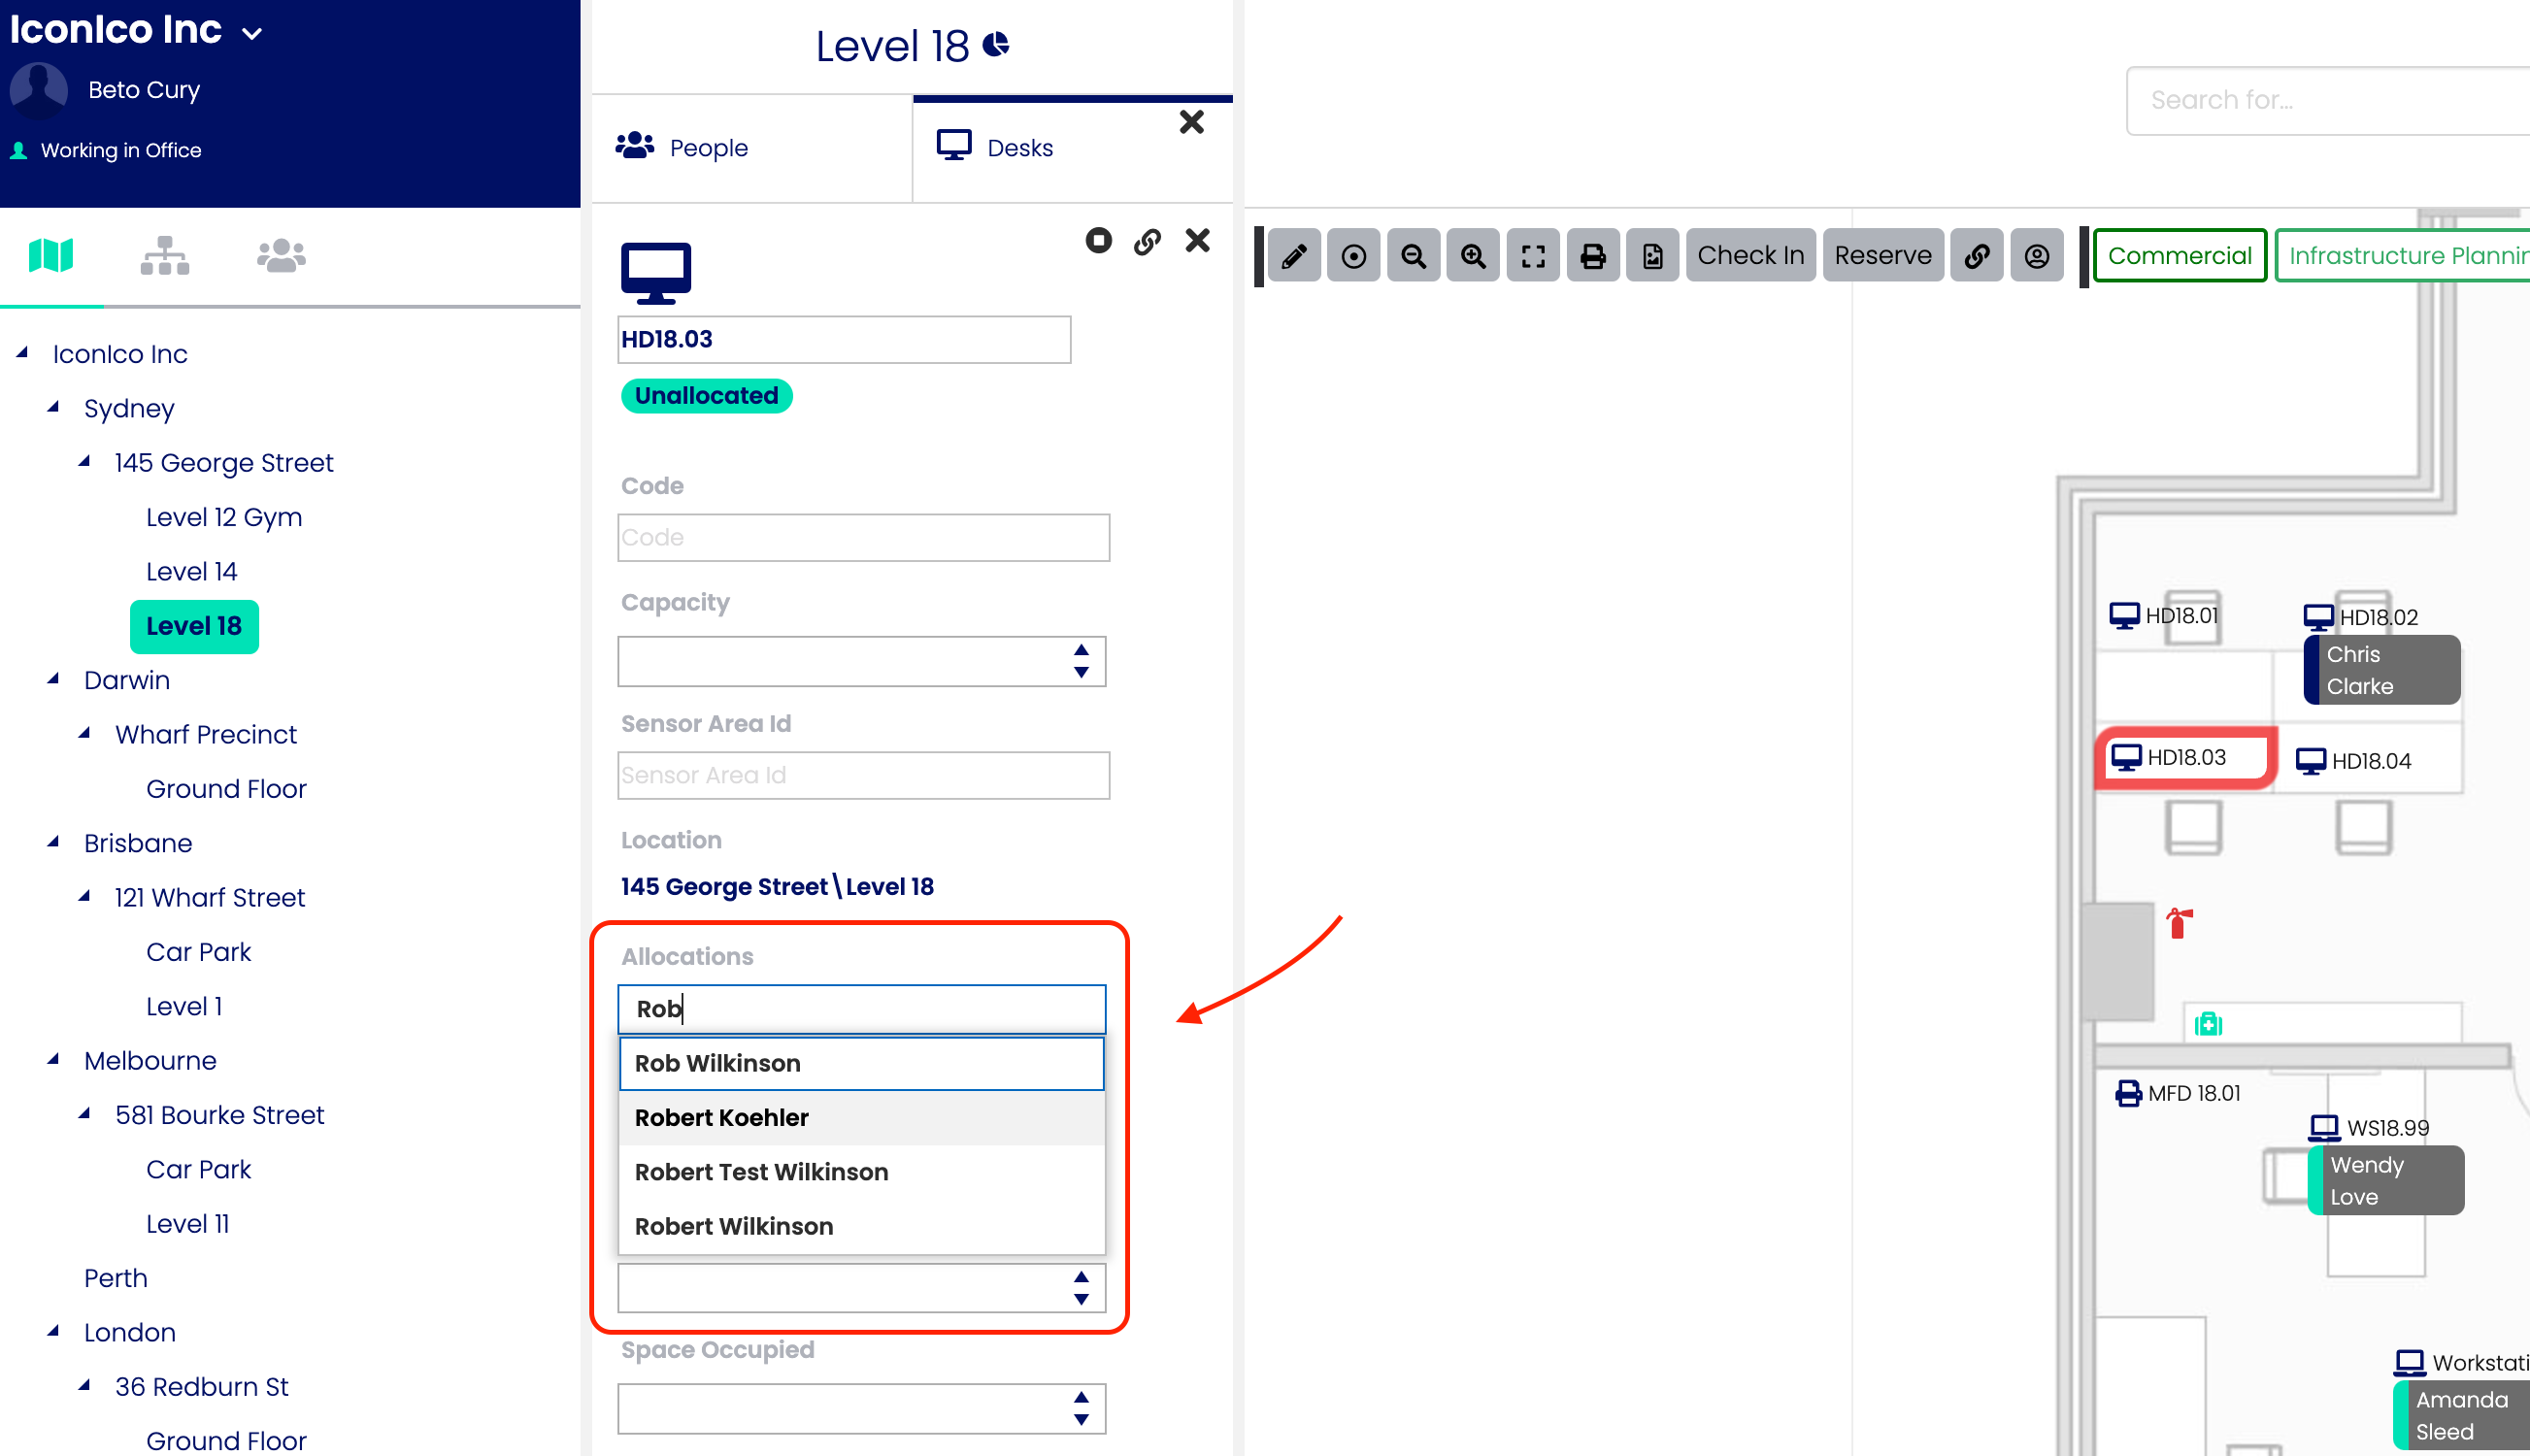Click the zoom in magnifier icon
2530x1456 pixels.
point(1473,256)
